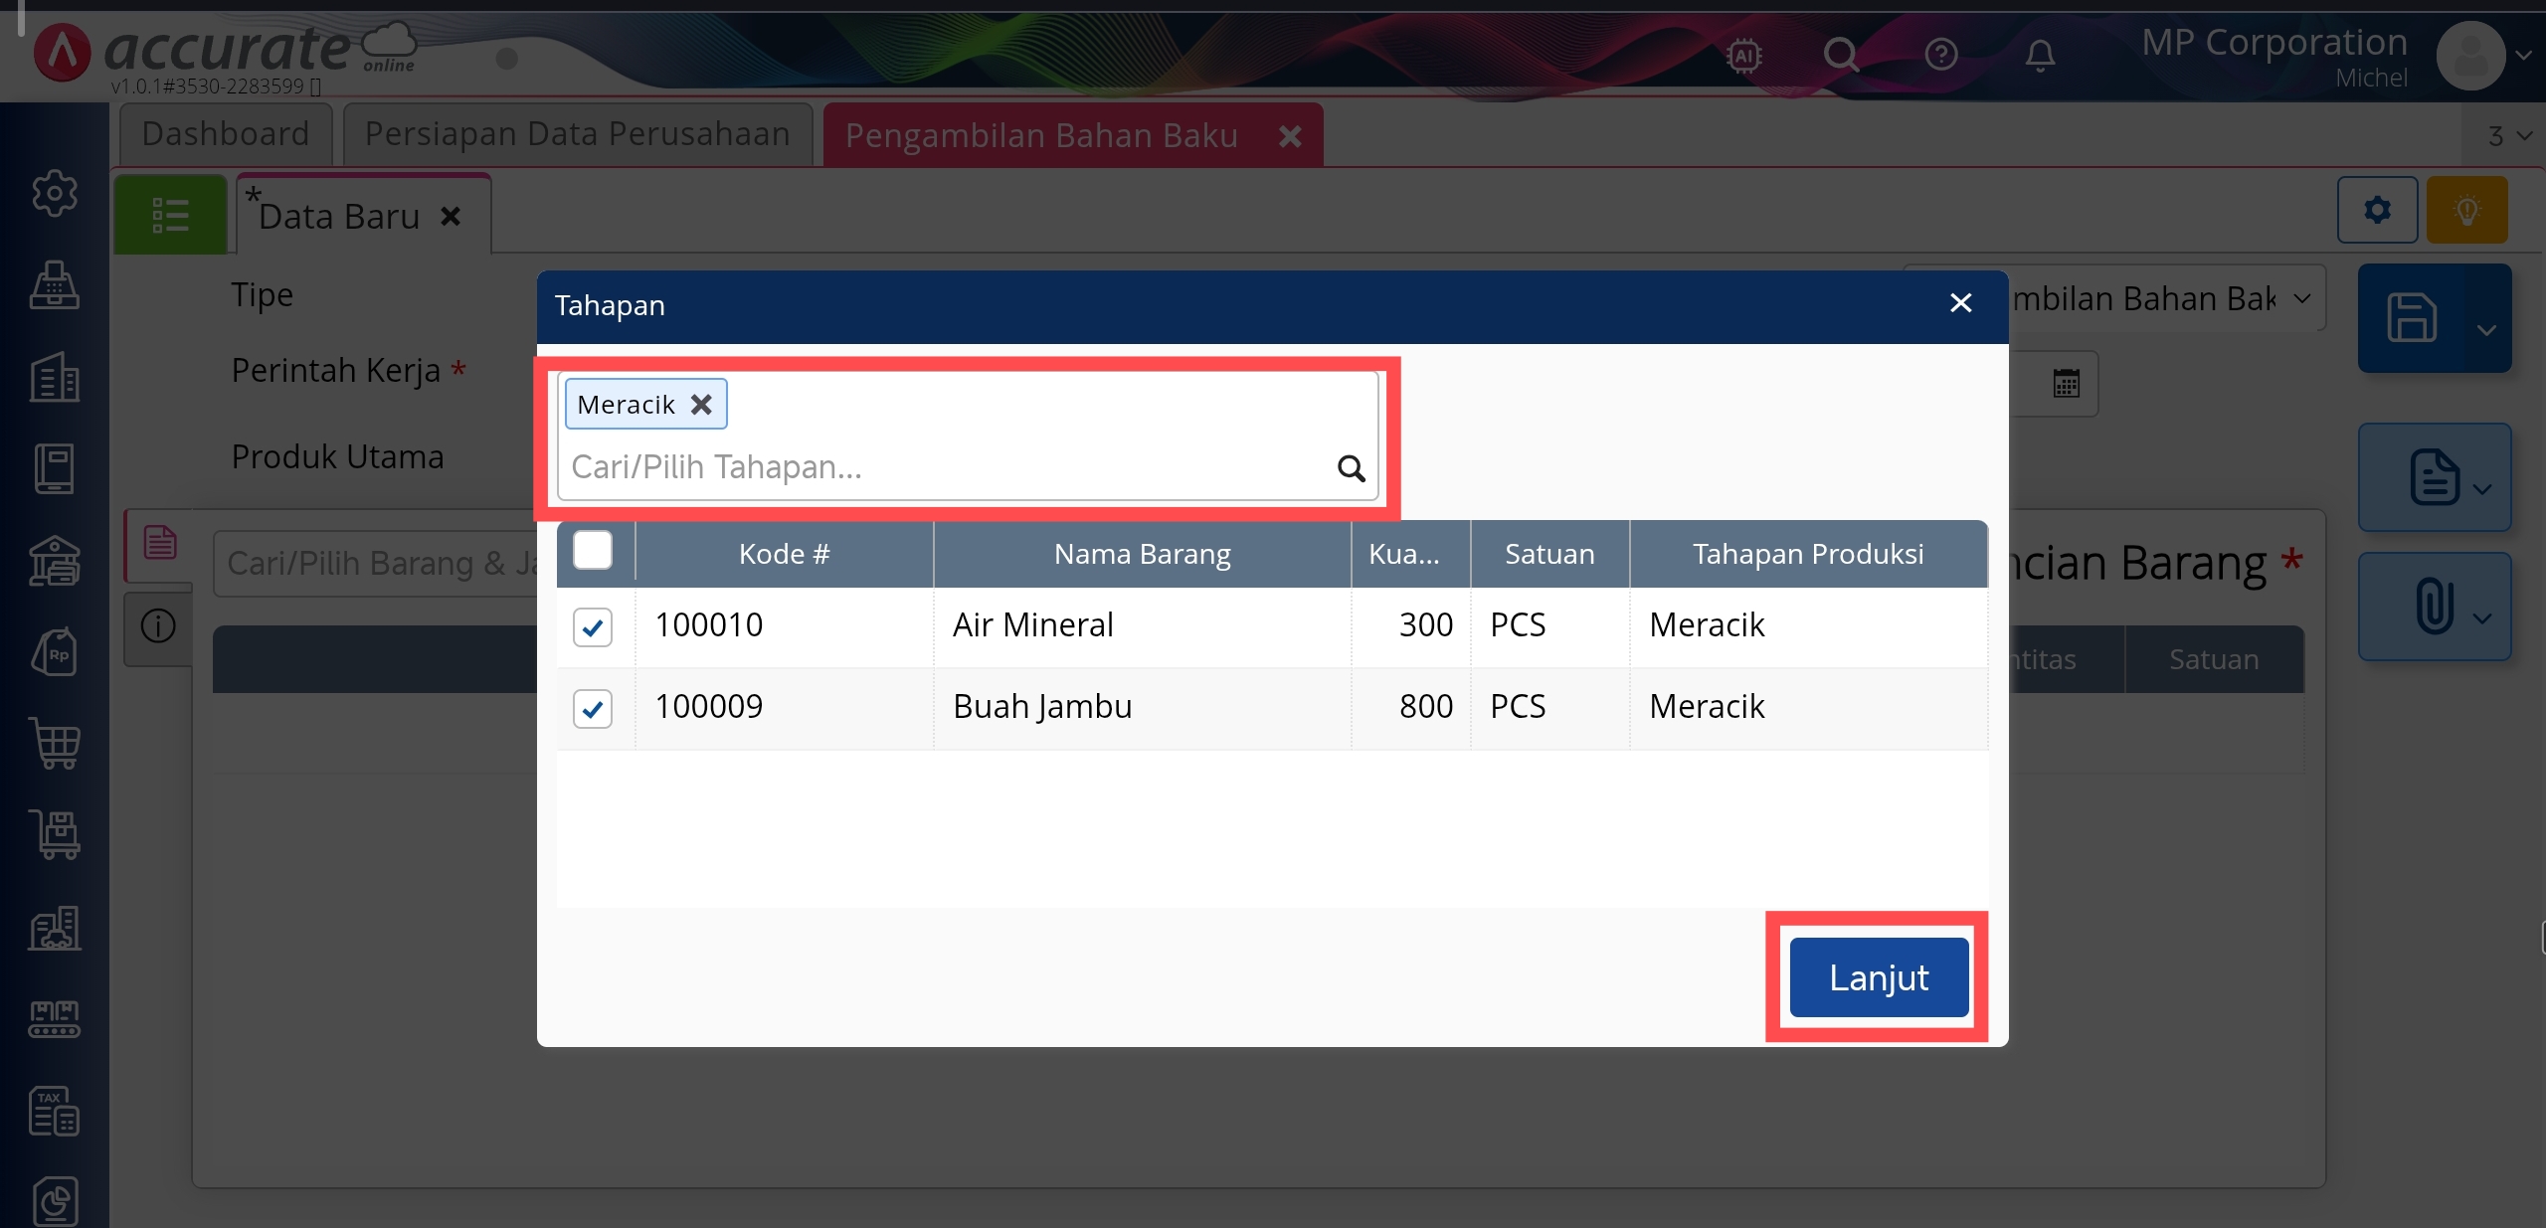
Task: Remove the Meracik tag
Action: click(701, 404)
